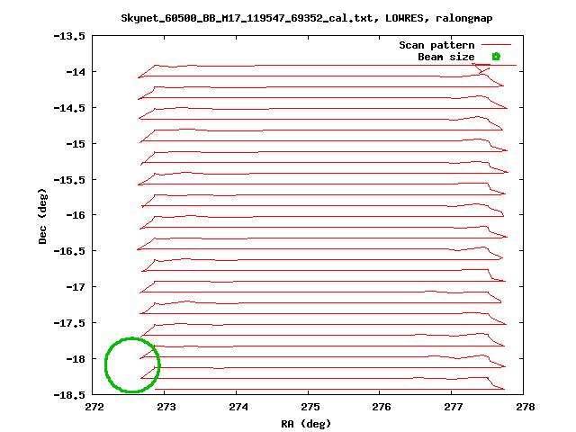Click the -16.5 Dec tick label
The image size is (576, 432).
tap(69, 251)
